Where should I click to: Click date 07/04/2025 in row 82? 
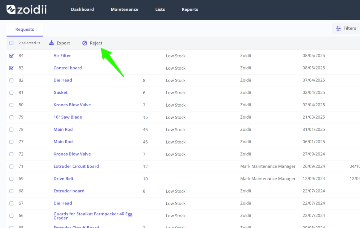tap(314, 80)
